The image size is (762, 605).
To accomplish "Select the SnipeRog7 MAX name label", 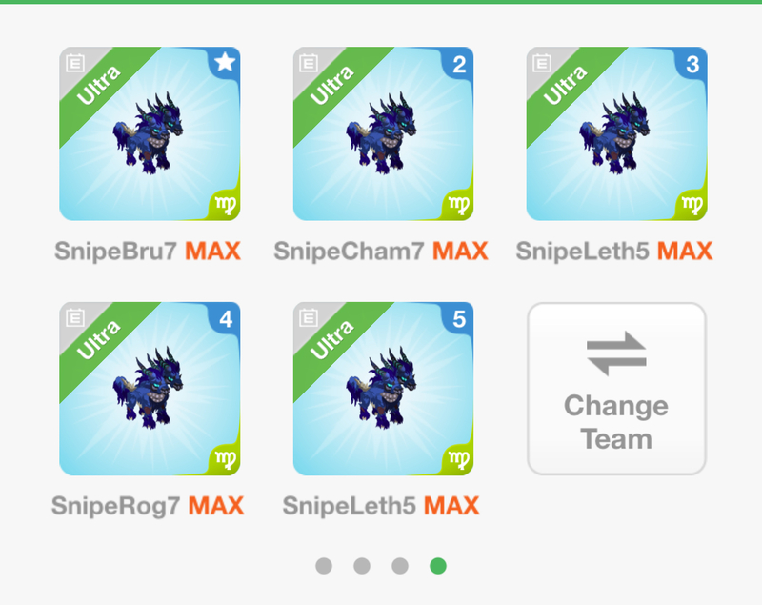I will tap(148, 506).
